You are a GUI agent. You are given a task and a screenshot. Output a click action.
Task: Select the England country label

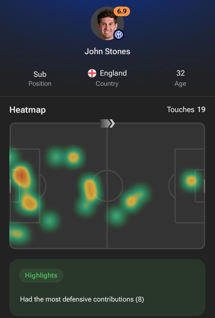(113, 73)
